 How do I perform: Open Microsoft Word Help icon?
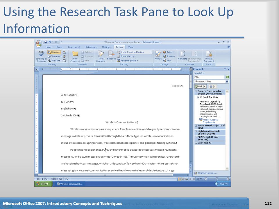(x=229, y=47)
